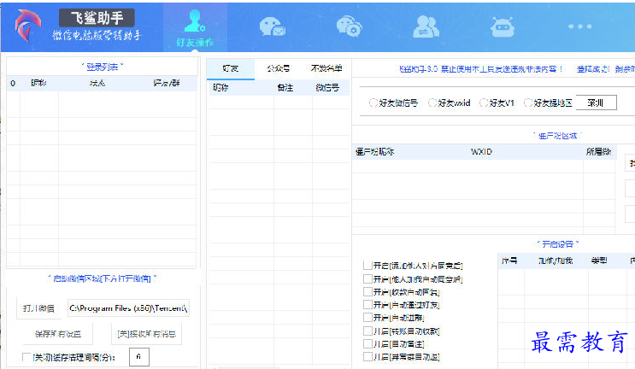Click the WeChat path field C:\Program Files
Image resolution: width=635 pixels, height=369 pixels.
[128, 308]
